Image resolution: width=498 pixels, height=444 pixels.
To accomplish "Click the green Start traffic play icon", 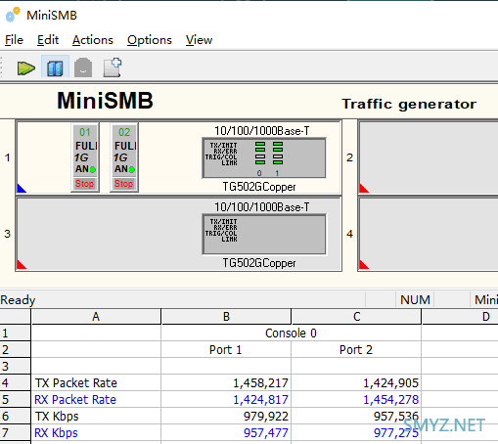I will coord(26,68).
